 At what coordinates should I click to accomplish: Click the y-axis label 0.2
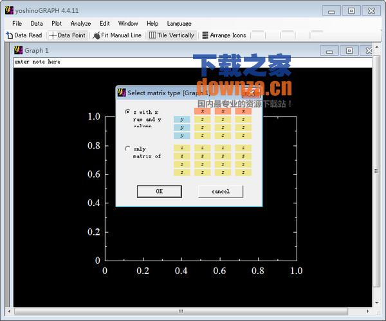(94, 232)
